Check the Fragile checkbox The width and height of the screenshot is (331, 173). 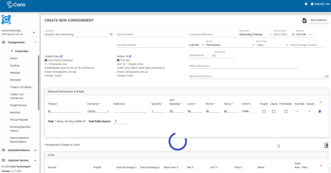pyautogui.click(x=264, y=111)
